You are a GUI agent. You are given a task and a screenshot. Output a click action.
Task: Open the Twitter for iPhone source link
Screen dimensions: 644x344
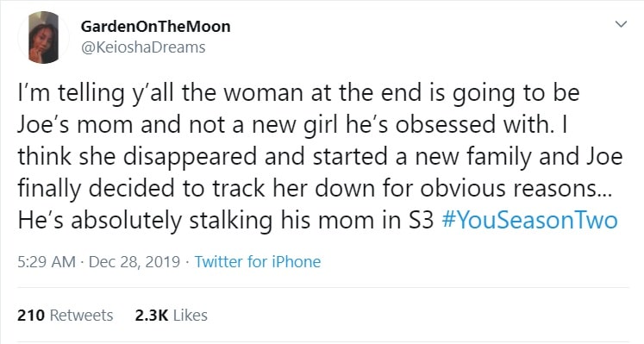(x=258, y=262)
